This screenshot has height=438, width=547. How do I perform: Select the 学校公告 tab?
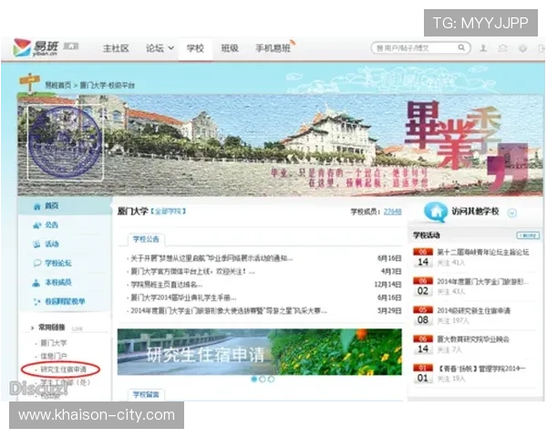click(x=146, y=239)
